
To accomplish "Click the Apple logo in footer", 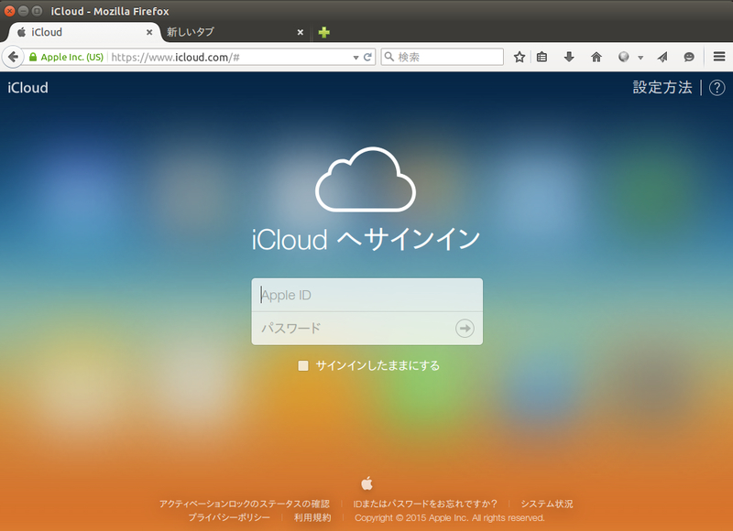I will [367, 483].
